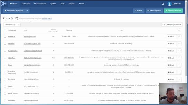Sort by Scoring вовлеченность column header
188x105 pixels.
click(53, 30)
